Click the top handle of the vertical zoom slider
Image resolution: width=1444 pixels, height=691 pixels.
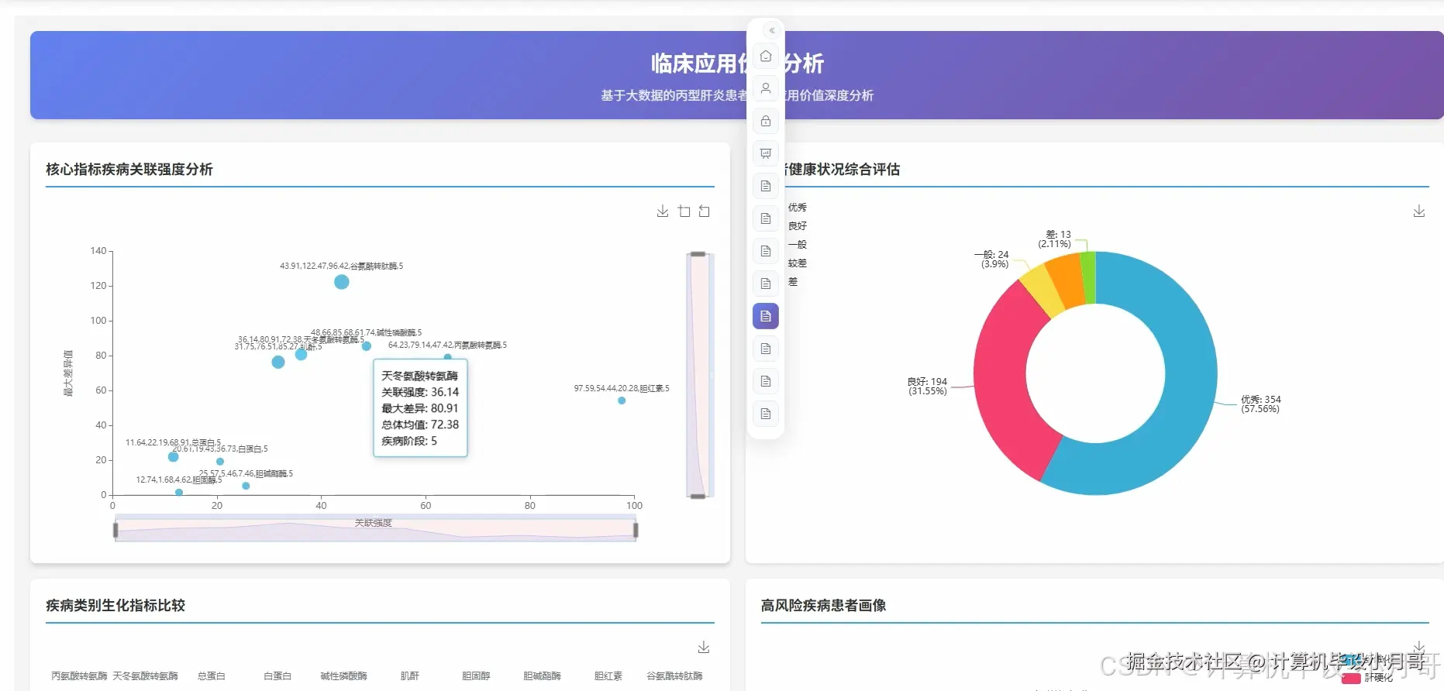(698, 254)
